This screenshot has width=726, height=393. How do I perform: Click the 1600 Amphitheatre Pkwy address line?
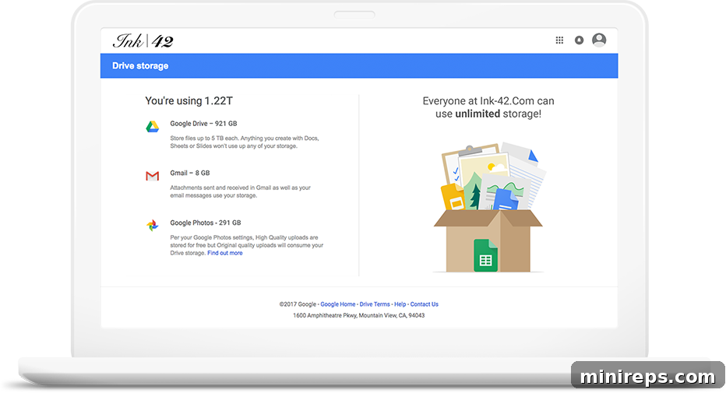(359, 315)
